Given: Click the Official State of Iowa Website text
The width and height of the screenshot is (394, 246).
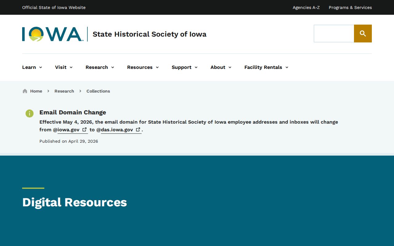Looking at the screenshot, I should pyautogui.click(x=54, y=7).
